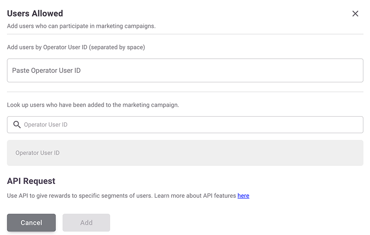
Task: Click the 'Look up users' helper text
Action: coord(93,105)
